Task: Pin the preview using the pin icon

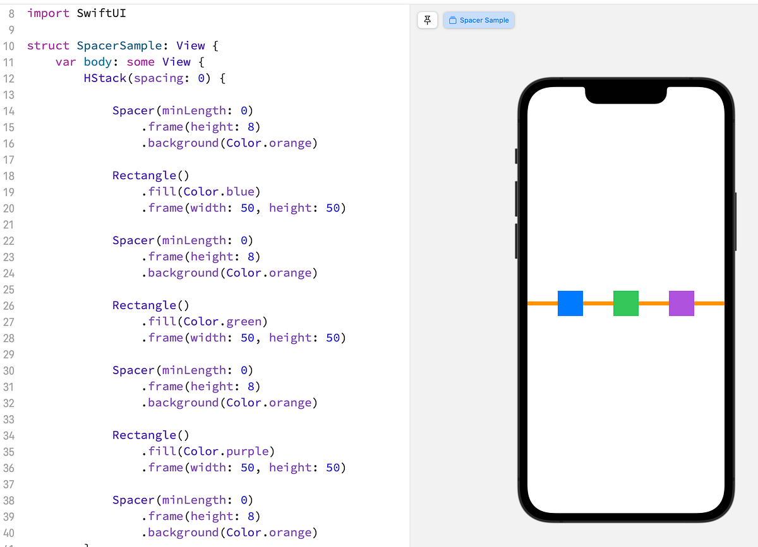Action: pyautogui.click(x=427, y=20)
